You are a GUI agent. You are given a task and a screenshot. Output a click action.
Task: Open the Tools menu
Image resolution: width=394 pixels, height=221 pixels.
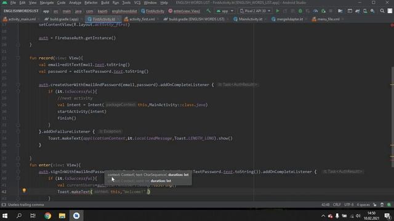pos(126,2)
